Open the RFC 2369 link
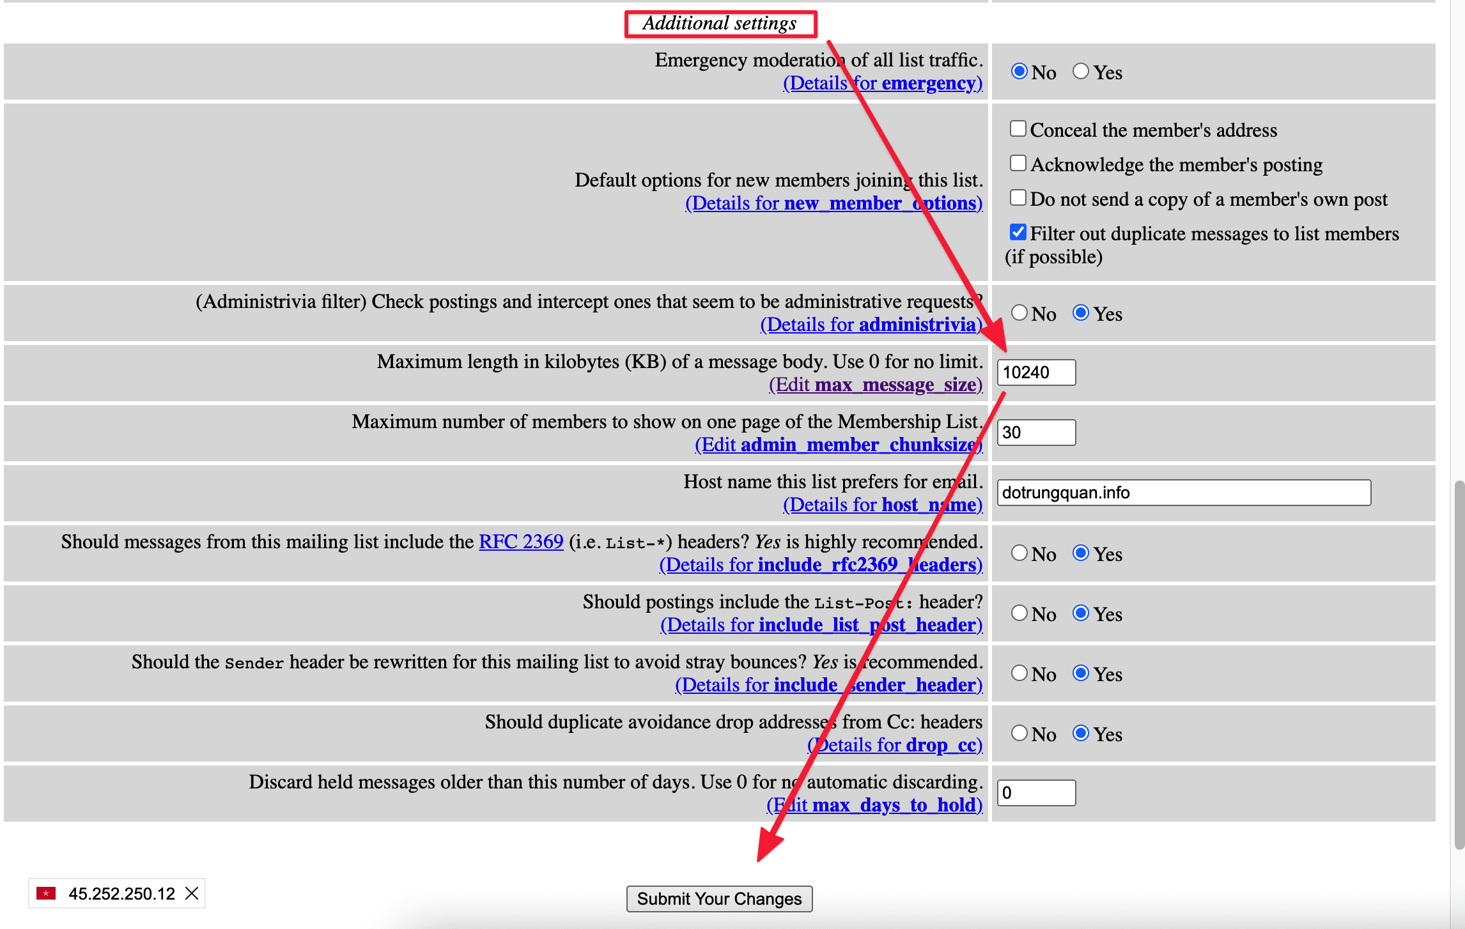This screenshot has width=1465, height=929. (x=521, y=542)
